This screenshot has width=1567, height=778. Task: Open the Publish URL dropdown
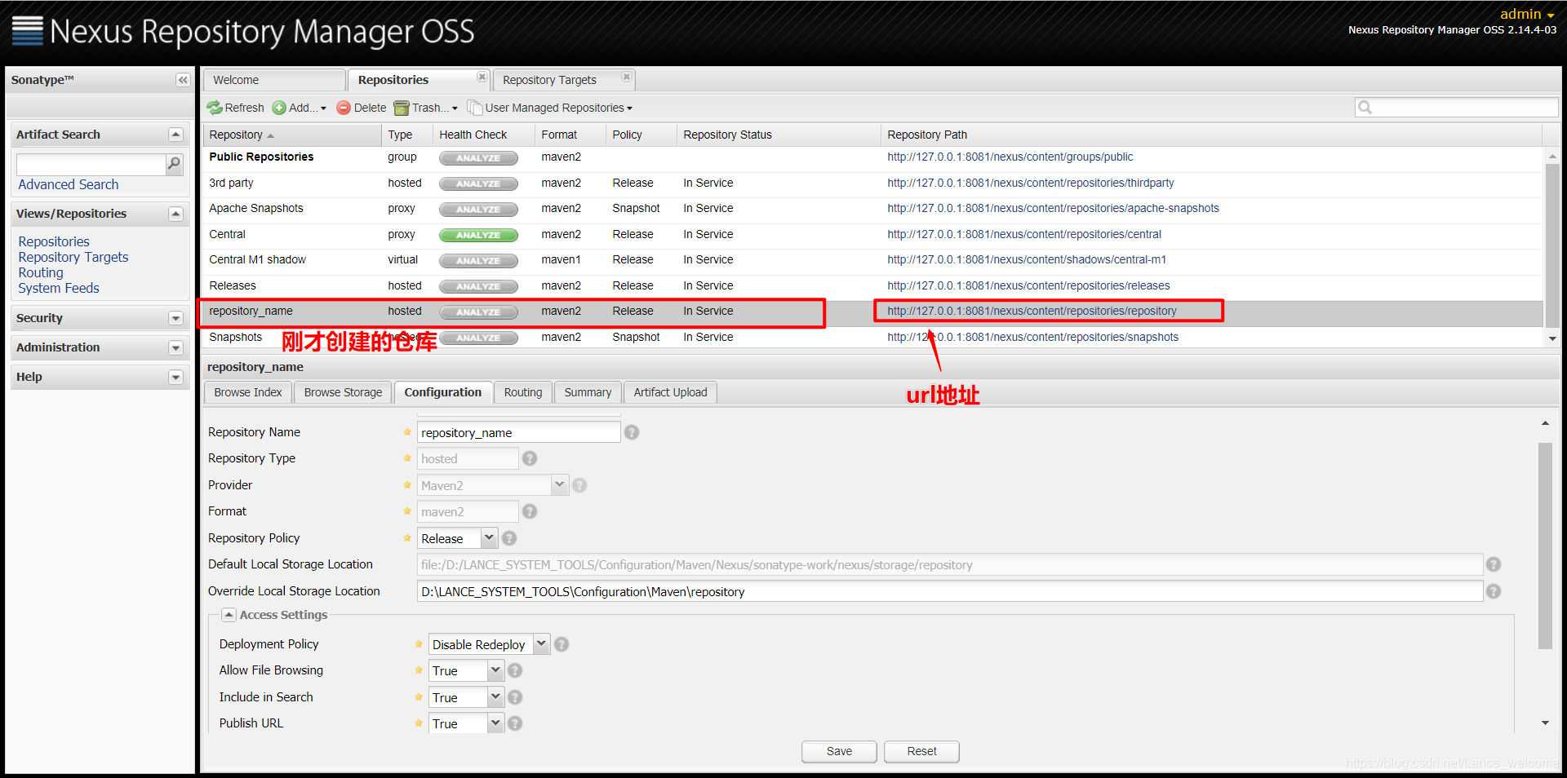pyautogui.click(x=495, y=723)
